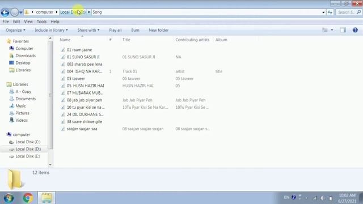Open the Music library
This screenshot has width=363, height=204.
point(20,106)
